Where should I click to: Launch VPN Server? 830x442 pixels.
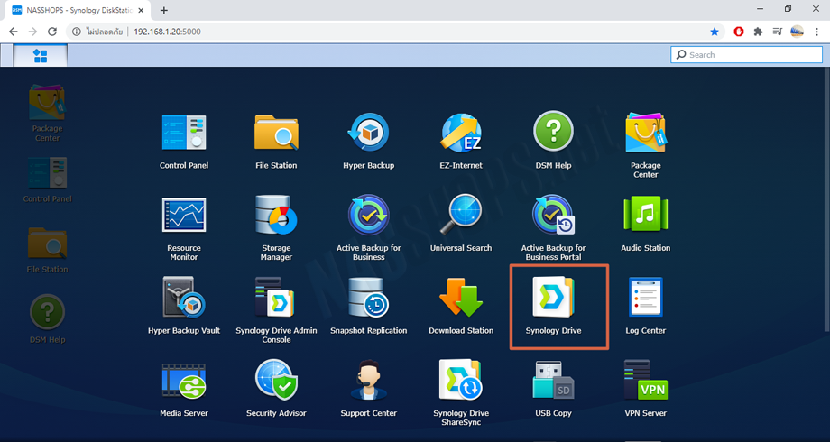pyautogui.click(x=645, y=389)
